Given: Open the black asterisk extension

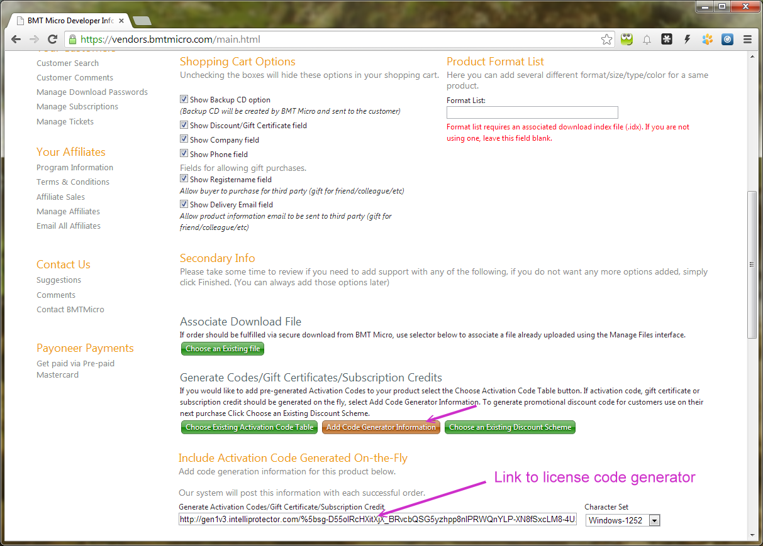Looking at the screenshot, I should 667,40.
